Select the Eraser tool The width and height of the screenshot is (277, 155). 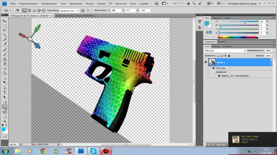pos(5,68)
